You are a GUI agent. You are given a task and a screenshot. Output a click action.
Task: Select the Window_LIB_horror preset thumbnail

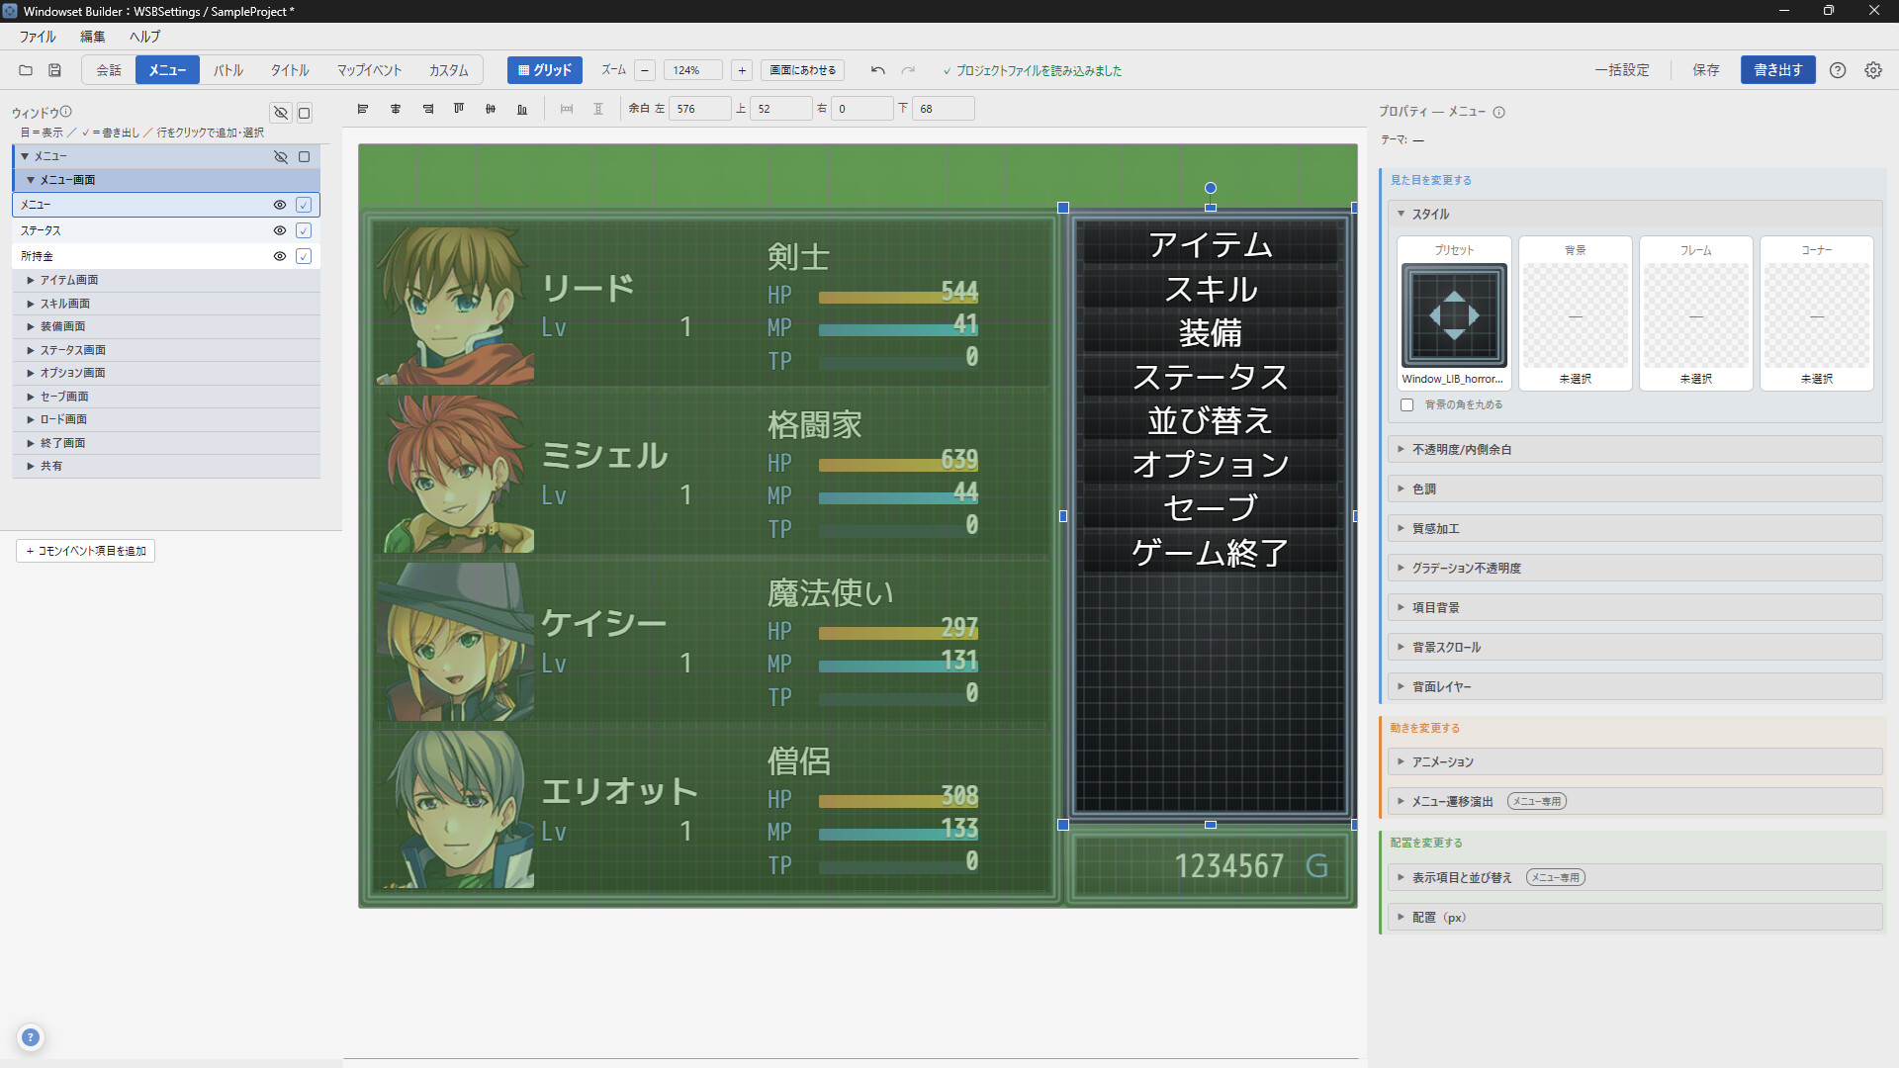click(x=1454, y=313)
